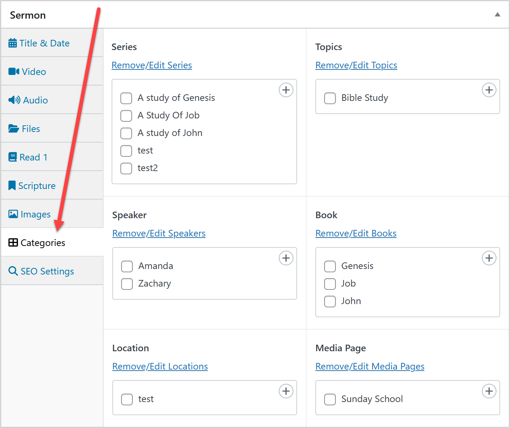Screen dimensions: 510x428
Task: Click the picture icon next to Images
Action: coord(13,214)
